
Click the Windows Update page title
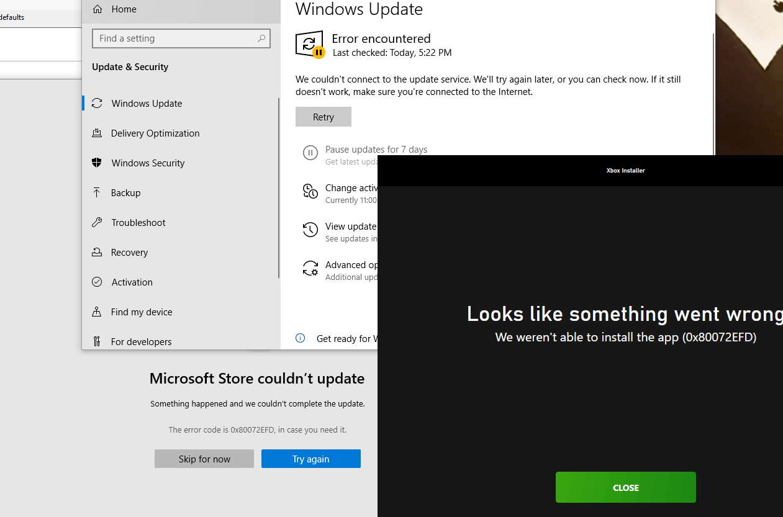[x=359, y=9]
